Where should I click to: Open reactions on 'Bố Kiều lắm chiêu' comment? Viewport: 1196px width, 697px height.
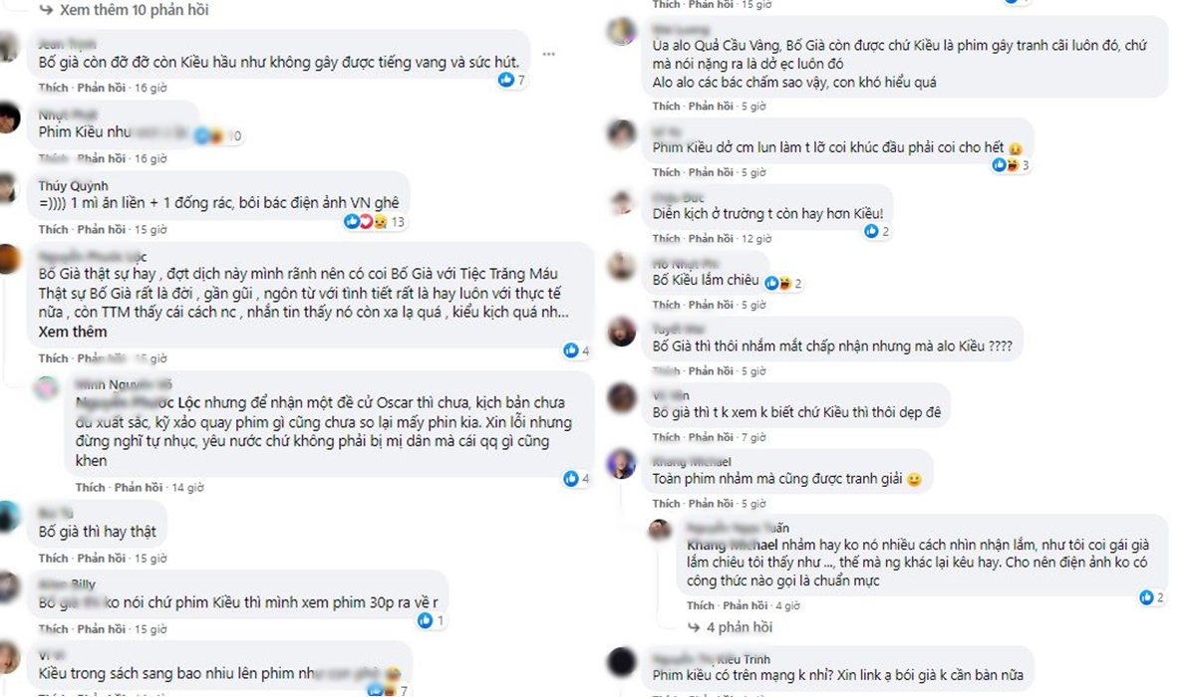(785, 283)
